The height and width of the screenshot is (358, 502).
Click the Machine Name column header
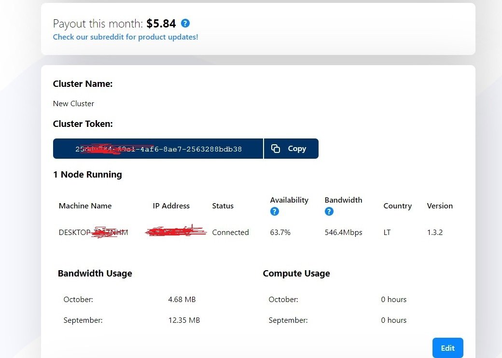[85, 206]
